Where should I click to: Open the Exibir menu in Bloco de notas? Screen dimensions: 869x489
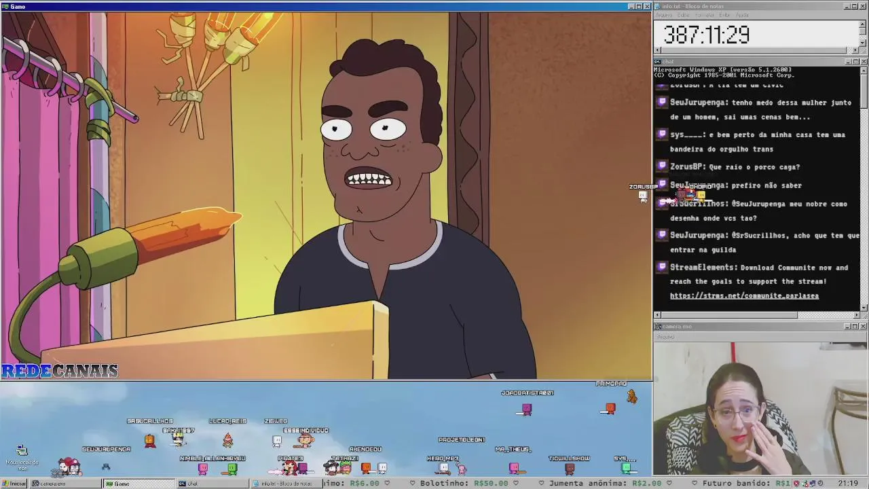point(724,15)
